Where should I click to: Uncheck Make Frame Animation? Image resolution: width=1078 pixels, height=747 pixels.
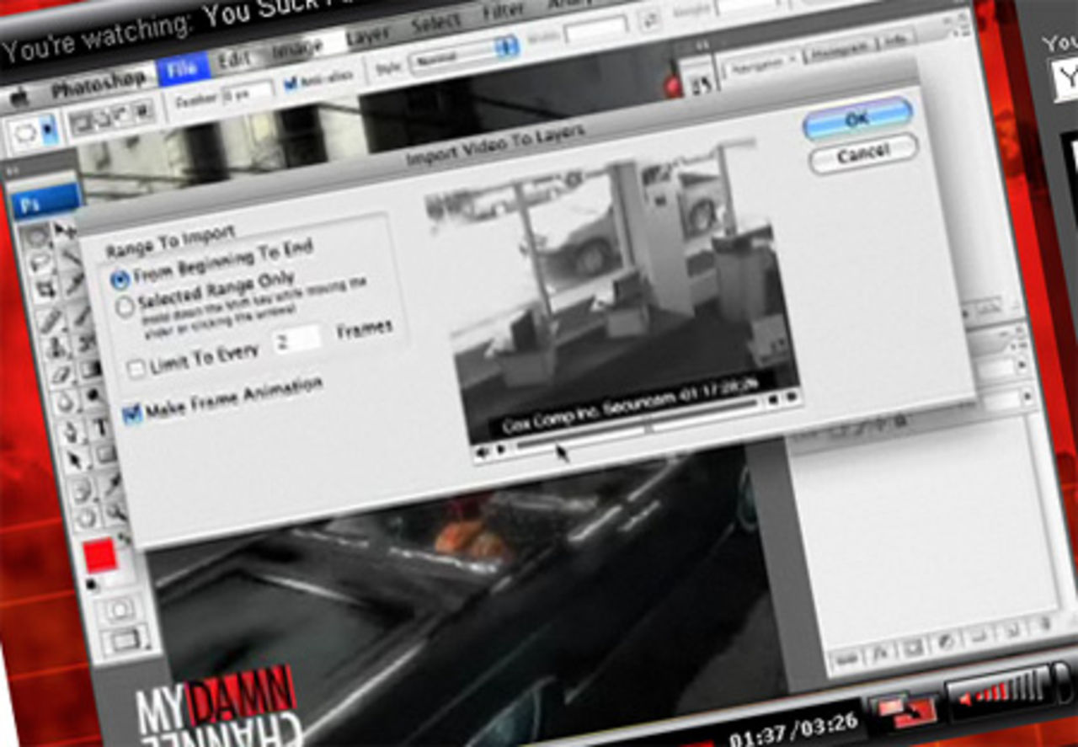(x=131, y=413)
